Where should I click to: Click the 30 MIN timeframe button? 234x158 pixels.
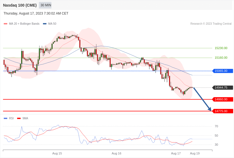point(45,5)
